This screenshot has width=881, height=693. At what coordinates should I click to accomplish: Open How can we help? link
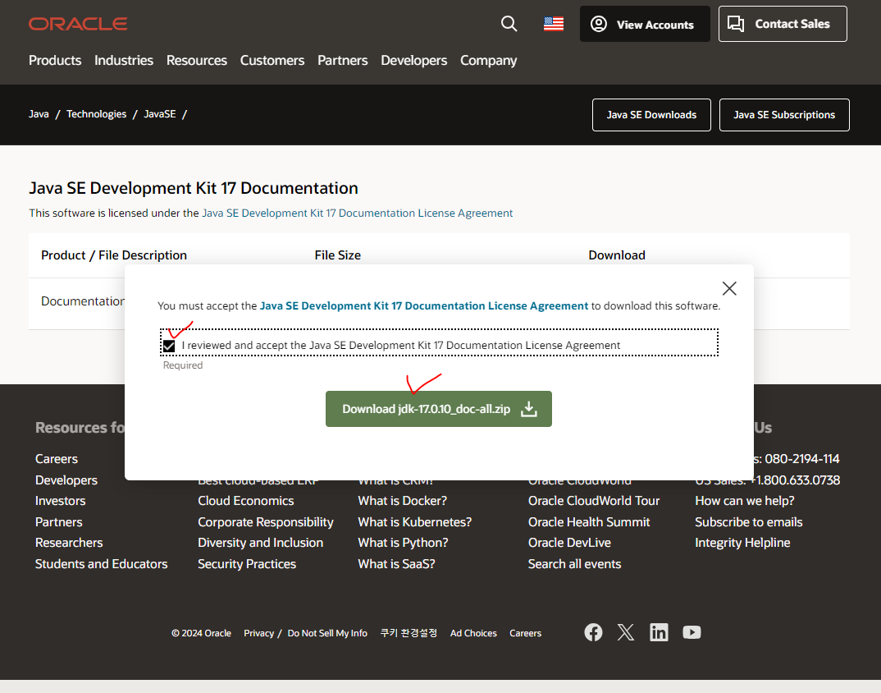tap(745, 501)
